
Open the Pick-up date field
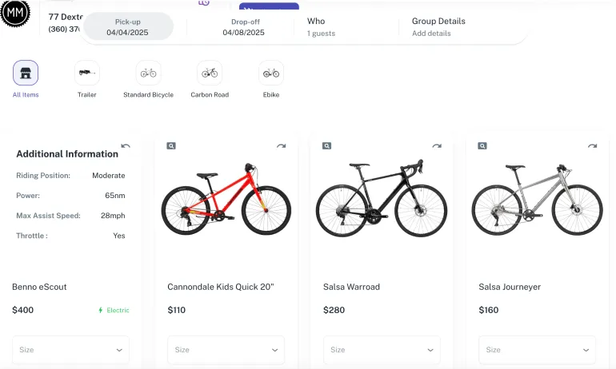(x=128, y=26)
